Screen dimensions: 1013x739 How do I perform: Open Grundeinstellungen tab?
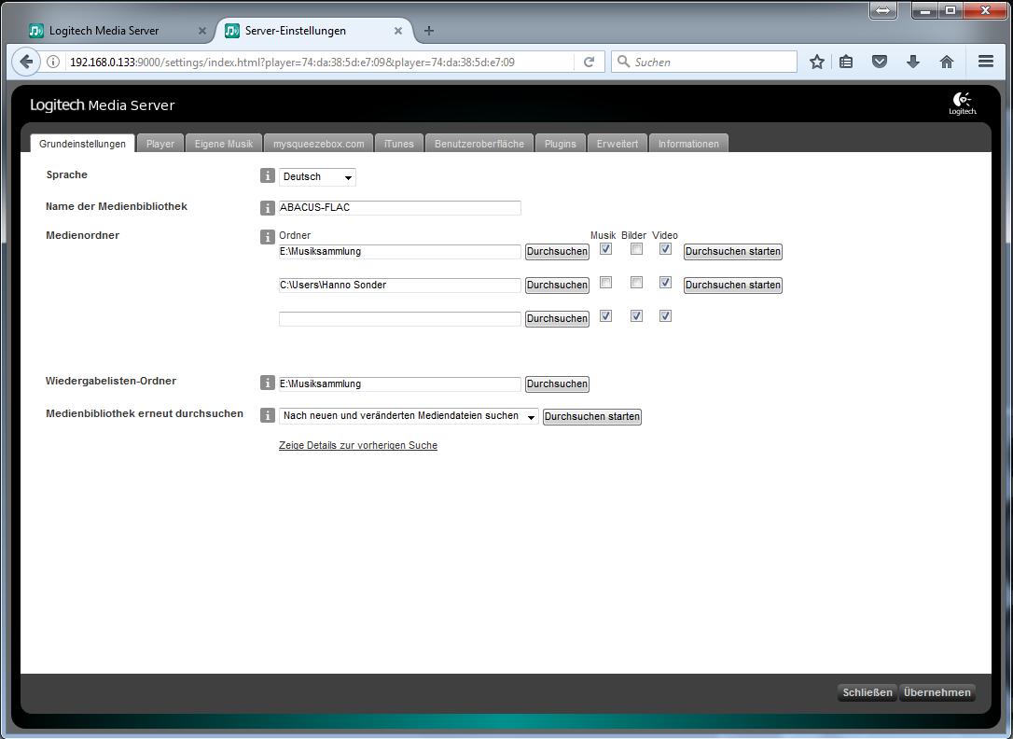(82, 144)
